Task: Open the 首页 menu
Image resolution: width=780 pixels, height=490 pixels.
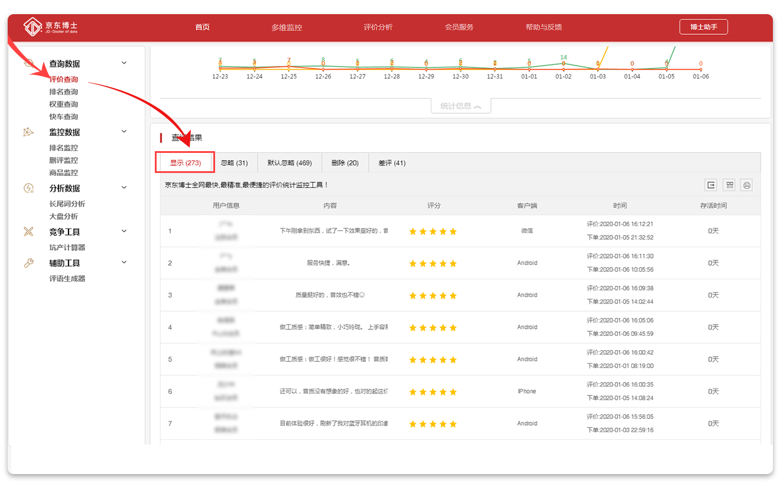Action: coord(203,27)
